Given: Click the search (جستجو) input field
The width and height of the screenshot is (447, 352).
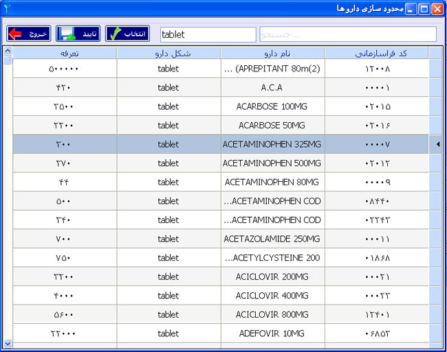Looking at the screenshot, I should pyautogui.click(x=347, y=34).
